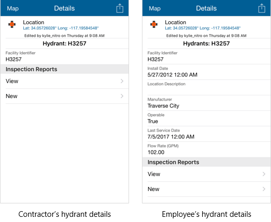Tap the 'Edited by kylie_nitro' line in Employee's screen
The image size is (271, 222).
pyautogui.click(x=206, y=36)
